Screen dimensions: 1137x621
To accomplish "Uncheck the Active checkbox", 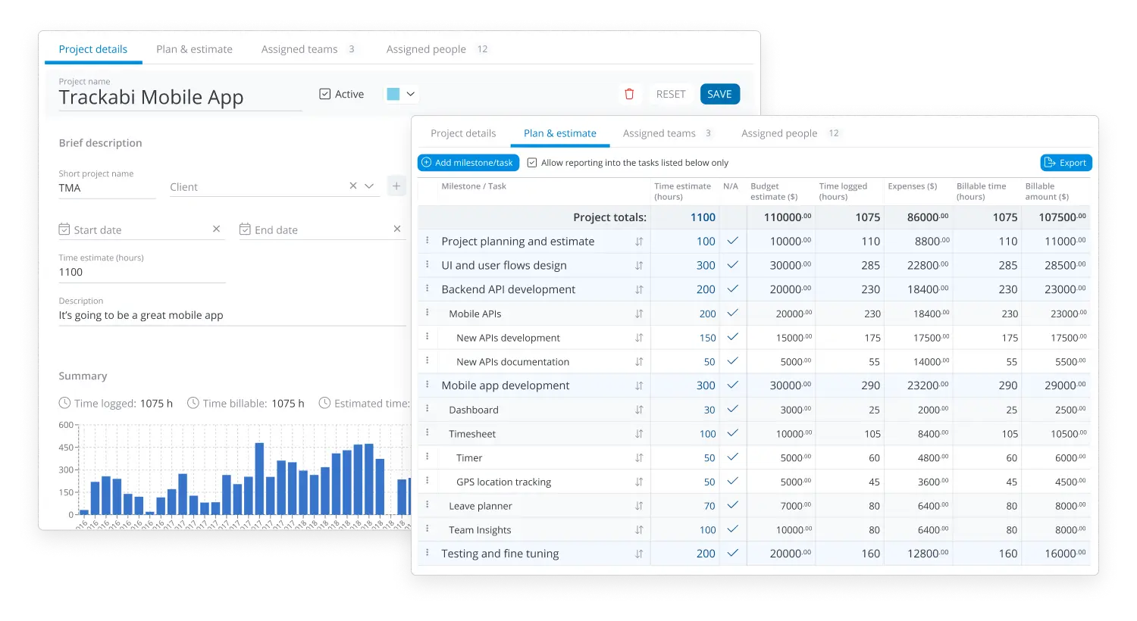I will (x=326, y=93).
